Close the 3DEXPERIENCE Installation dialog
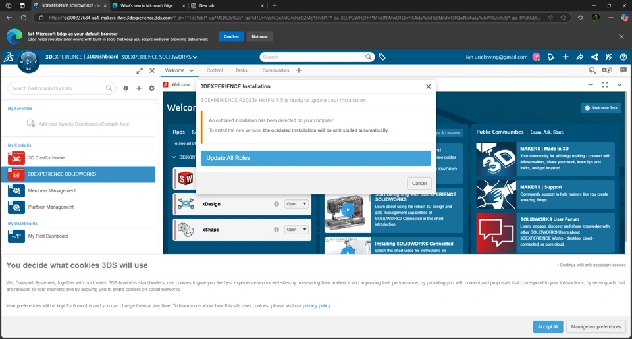The width and height of the screenshot is (632, 339). 429,86
